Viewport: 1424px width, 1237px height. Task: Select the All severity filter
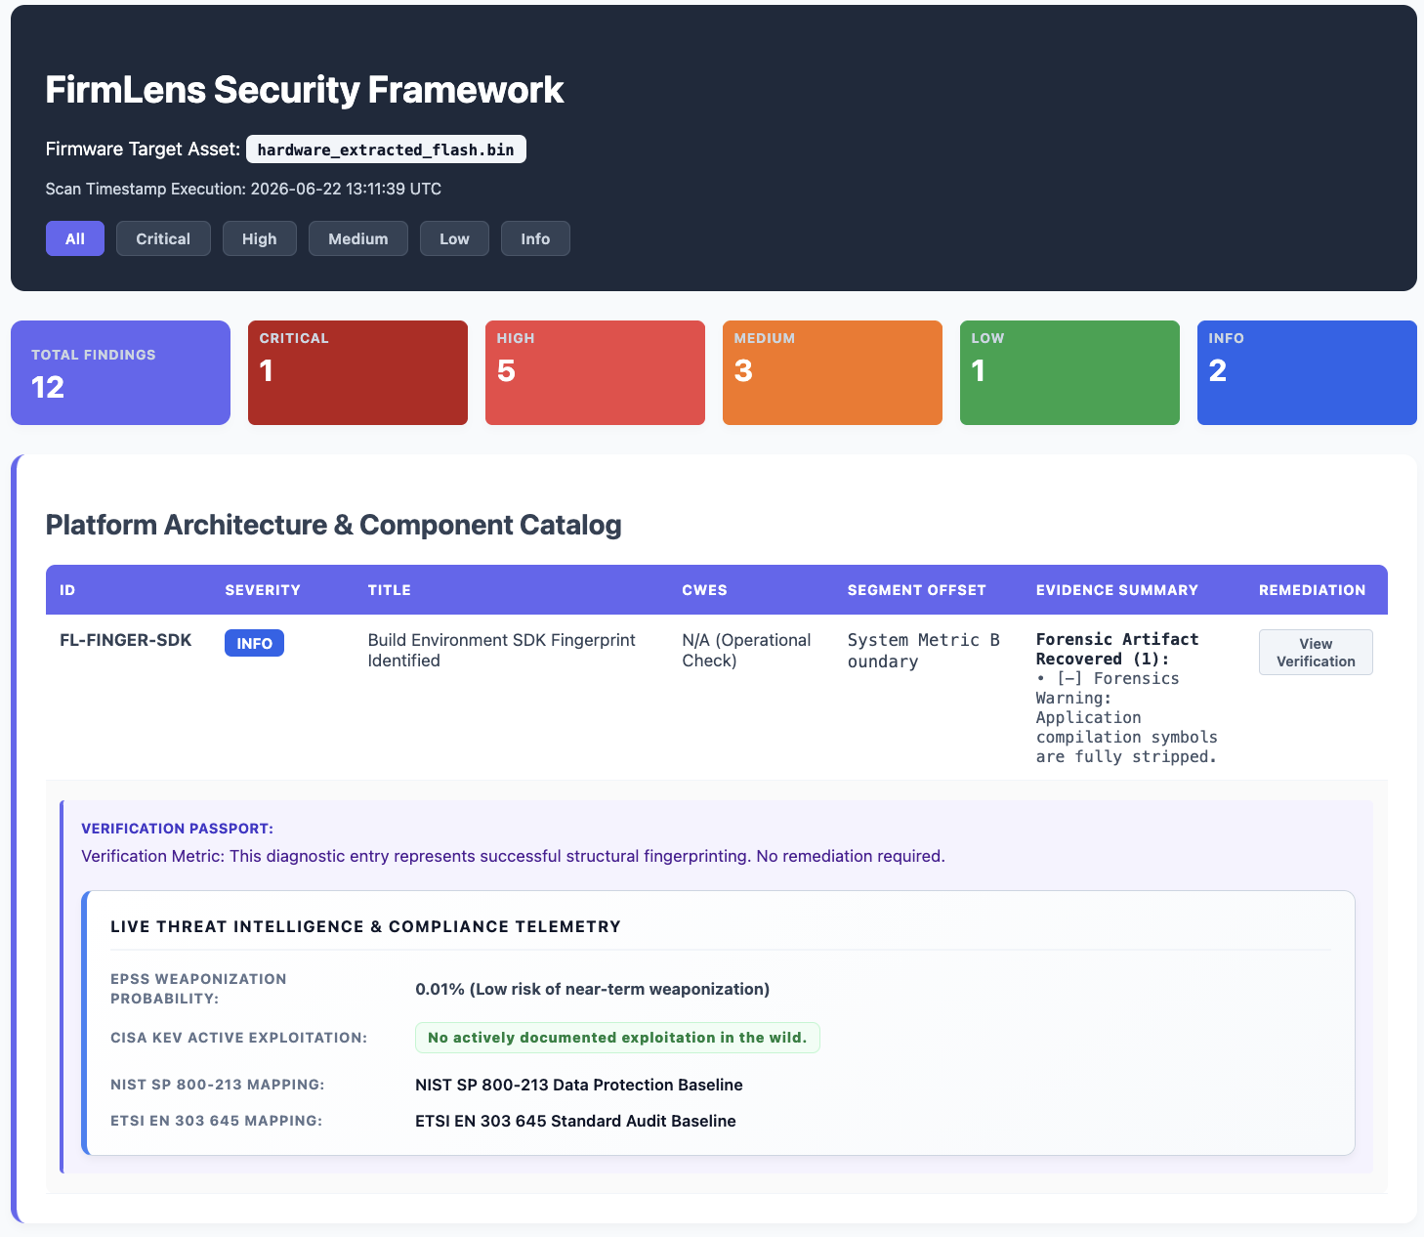pos(75,238)
